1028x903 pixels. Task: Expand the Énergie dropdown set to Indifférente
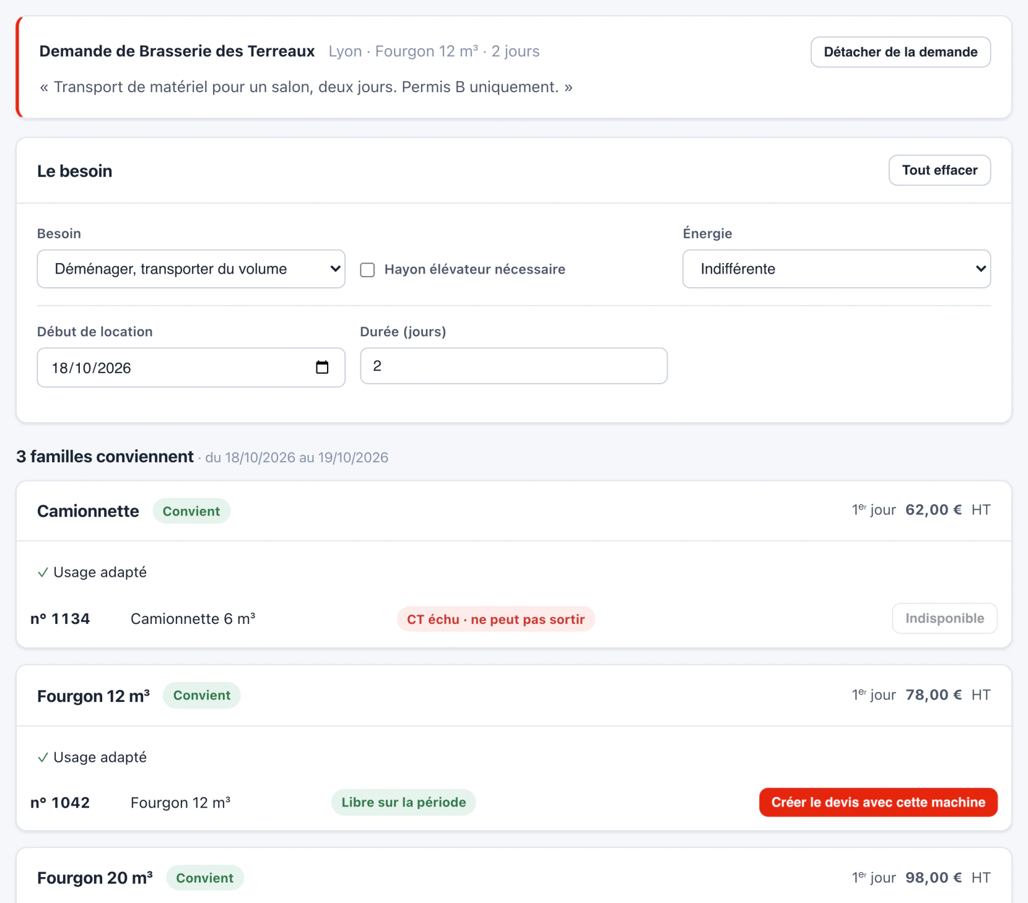click(x=837, y=269)
